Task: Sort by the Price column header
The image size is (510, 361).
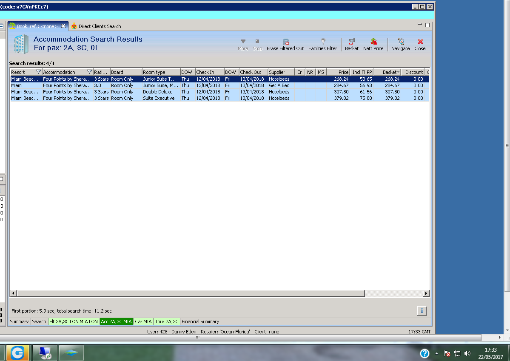Action: click(338, 72)
